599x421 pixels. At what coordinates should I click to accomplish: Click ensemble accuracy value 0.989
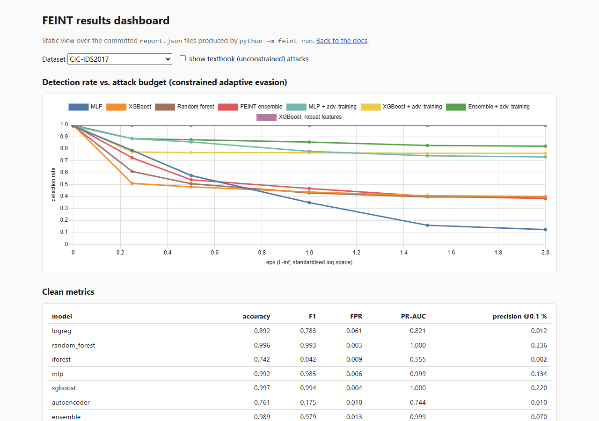click(262, 417)
